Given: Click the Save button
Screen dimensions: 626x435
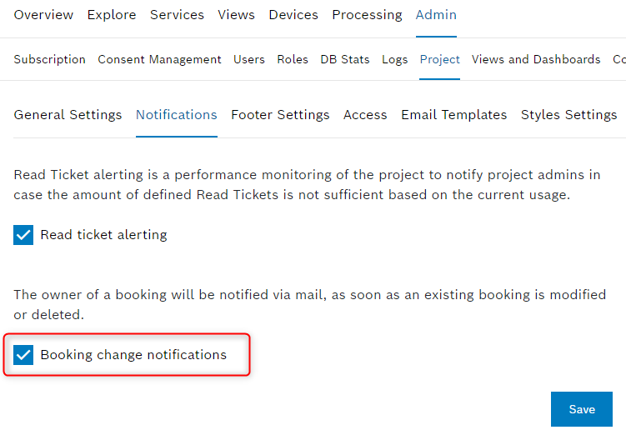Looking at the screenshot, I should coord(581,409).
